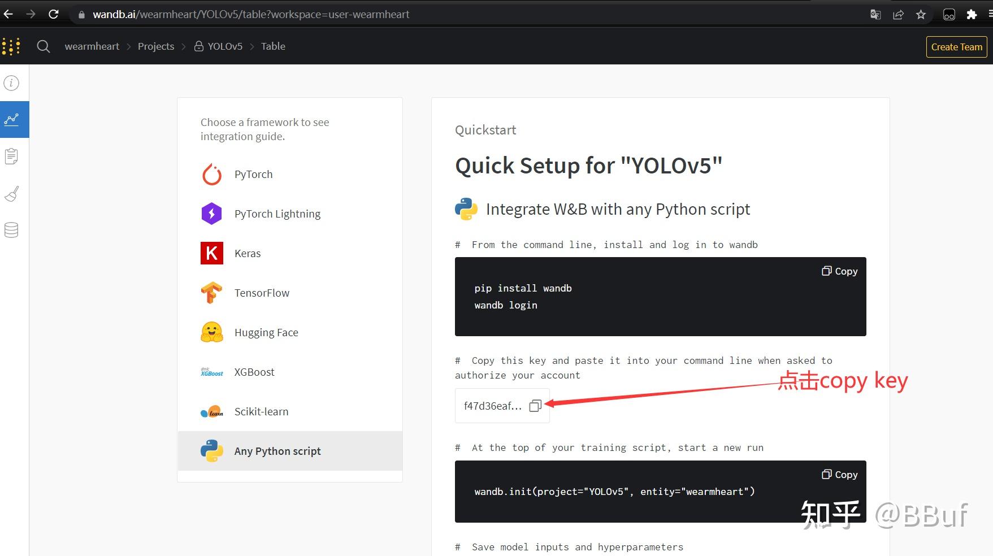The image size is (993, 556).
Task: Click the Create Team button
Action: 956,47
